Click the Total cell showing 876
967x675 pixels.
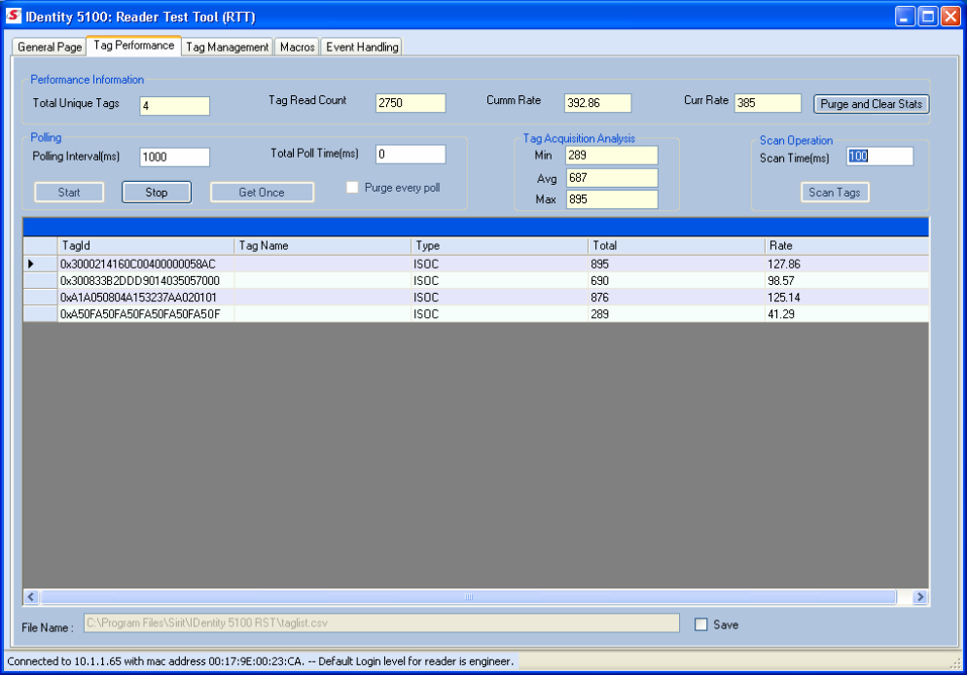pyautogui.click(x=676, y=297)
